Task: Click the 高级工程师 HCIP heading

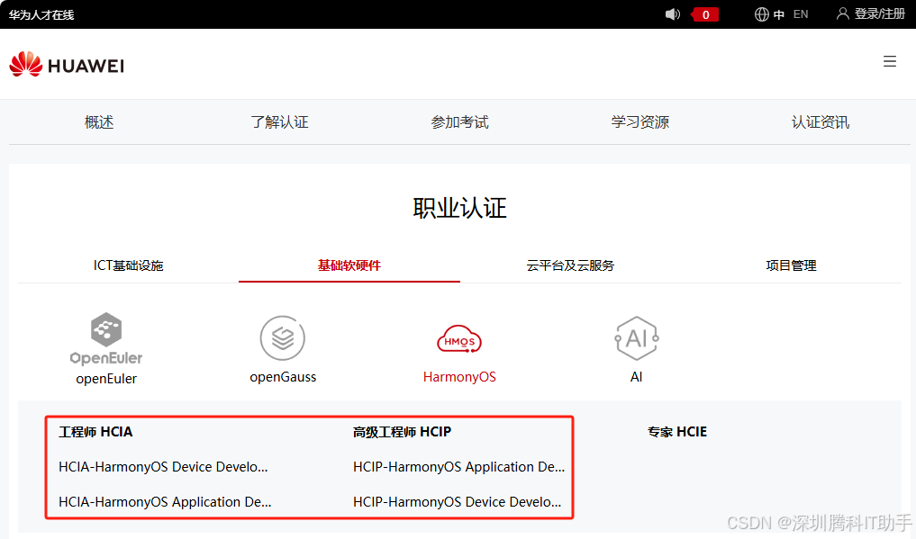Action: tap(402, 432)
